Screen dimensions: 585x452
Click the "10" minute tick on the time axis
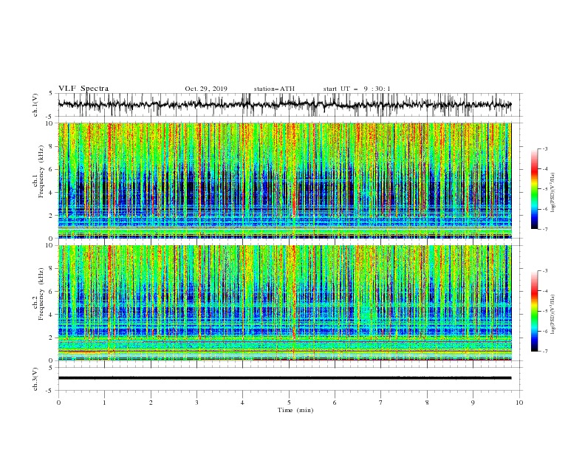[x=519, y=403]
